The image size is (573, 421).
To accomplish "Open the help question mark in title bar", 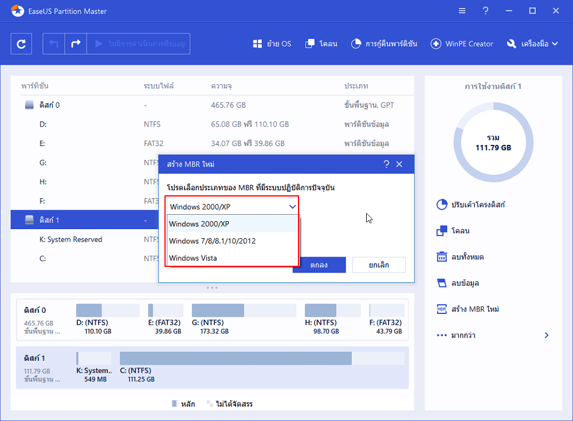I will click(x=485, y=11).
